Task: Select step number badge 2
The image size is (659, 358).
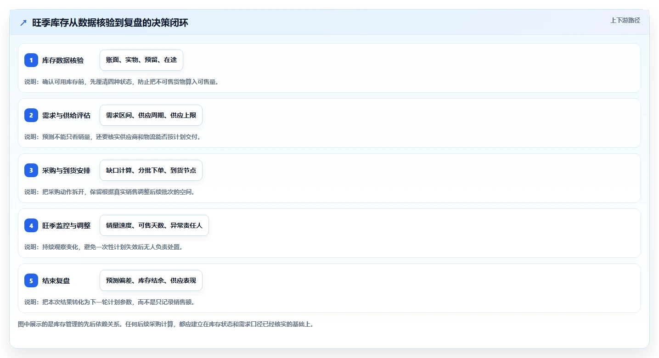Action: [31, 115]
